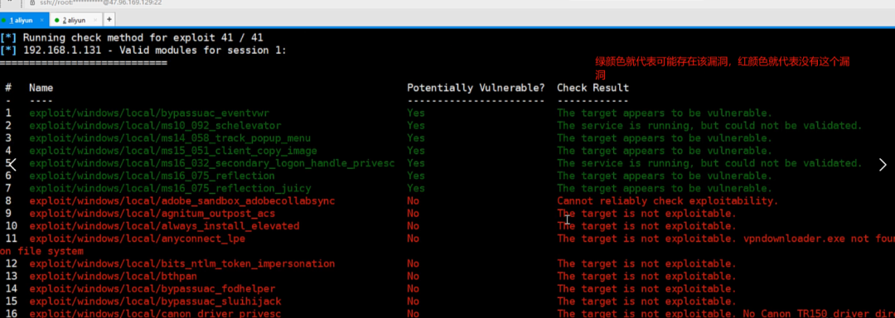Click the result mentioning vpndownloader.exe
This screenshot has width=895, height=318.
coord(726,238)
